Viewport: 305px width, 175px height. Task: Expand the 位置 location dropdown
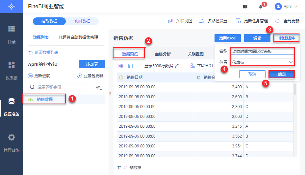(x=262, y=62)
